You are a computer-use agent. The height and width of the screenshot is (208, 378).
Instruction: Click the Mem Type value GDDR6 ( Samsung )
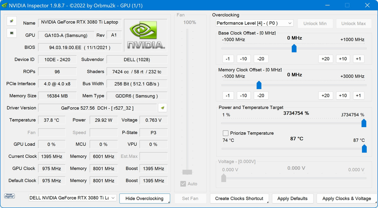click(137, 96)
